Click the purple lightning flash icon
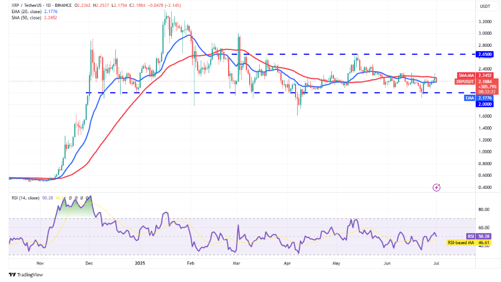 tap(436, 188)
